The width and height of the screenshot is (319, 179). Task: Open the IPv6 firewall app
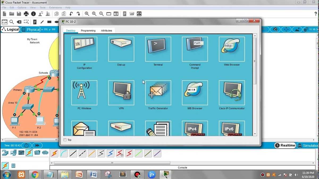(232, 128)
